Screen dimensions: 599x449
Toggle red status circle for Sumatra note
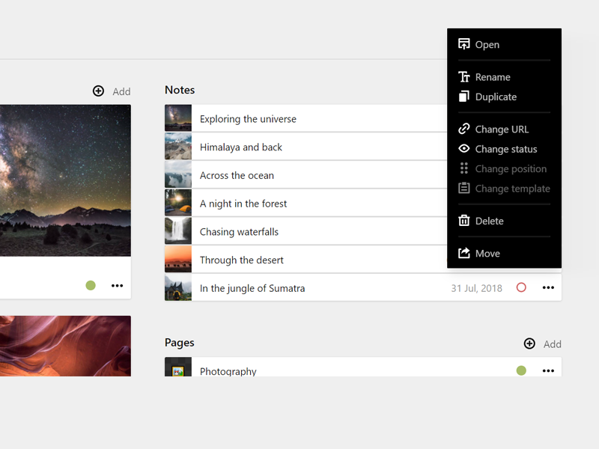tap(521, 287)
